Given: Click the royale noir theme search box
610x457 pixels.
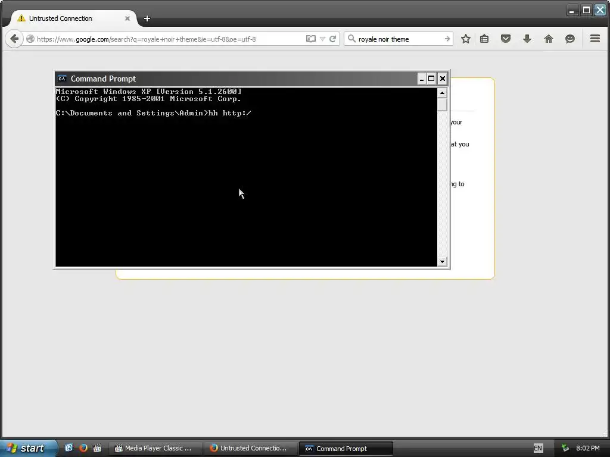Looking at the screenshot, I should pyautogui.click(x=399, y=39).
